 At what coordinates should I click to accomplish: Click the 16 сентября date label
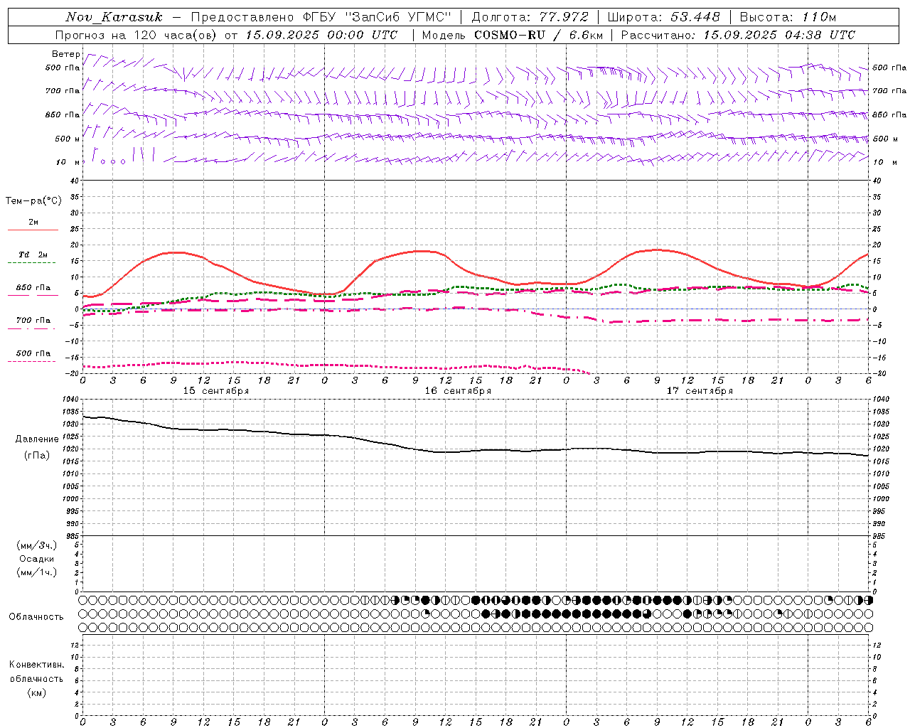point(458,391)
